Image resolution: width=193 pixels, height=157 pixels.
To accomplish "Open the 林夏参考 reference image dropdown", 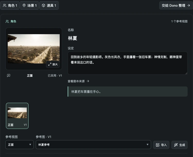I will 93,145.
